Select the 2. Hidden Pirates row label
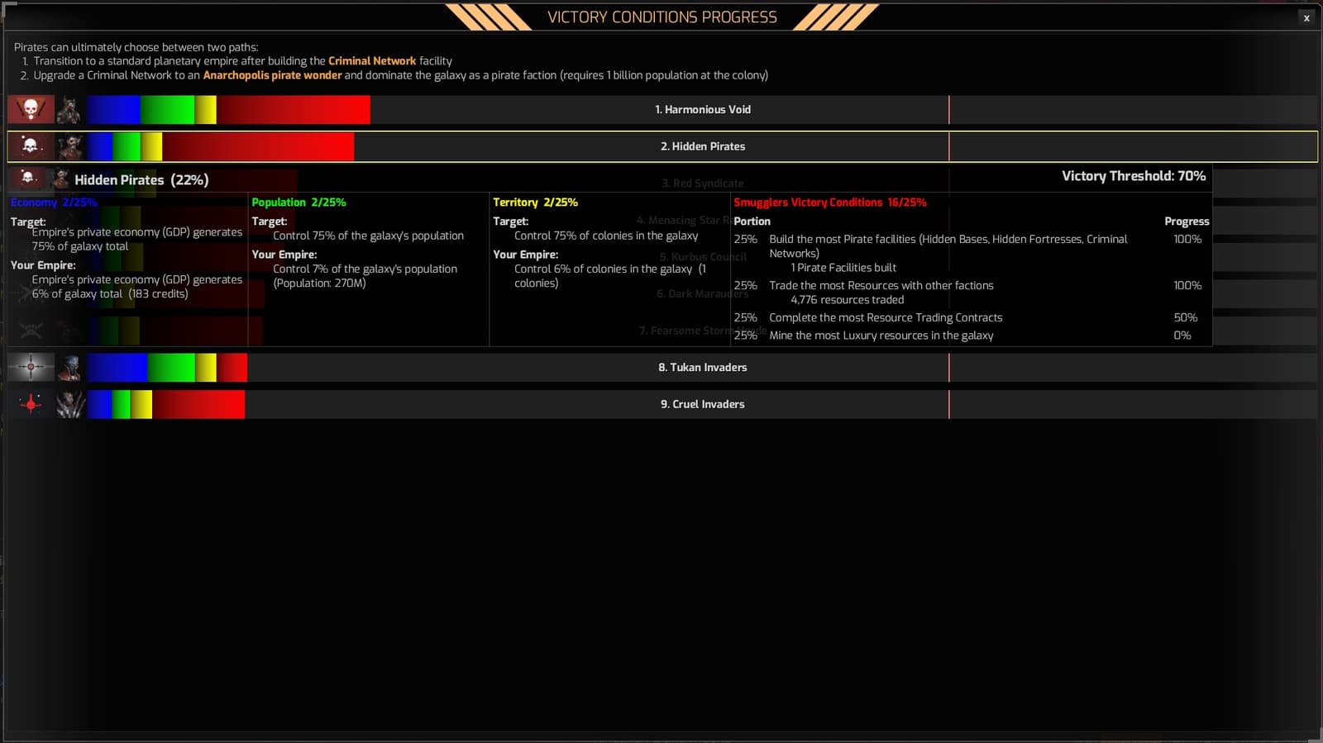Screen dimensions: 1323x743 (703, 146)
